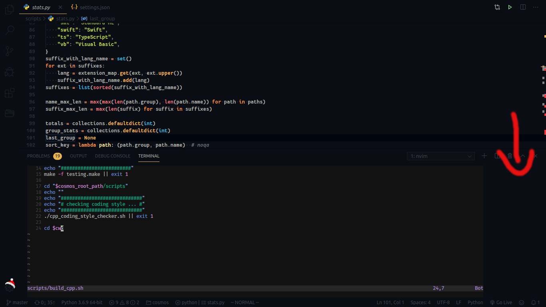This screenshot has height=307, width=546.
Task: Switch to the DEBUG CONSOLE panel tab
Action: click(112, 156)
